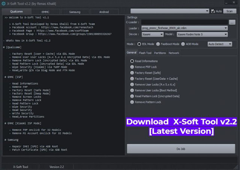Screen dimensions: 240x170
Task: Click the Do Job button
Action: click(x=181, y=149)
